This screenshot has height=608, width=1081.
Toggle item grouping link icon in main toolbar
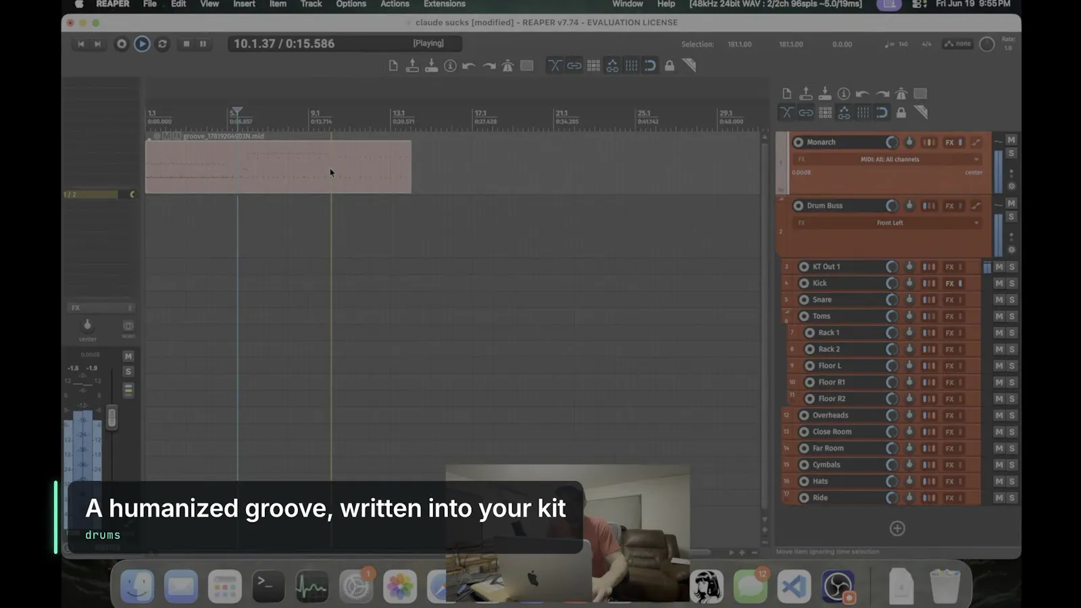coord(574,66)
